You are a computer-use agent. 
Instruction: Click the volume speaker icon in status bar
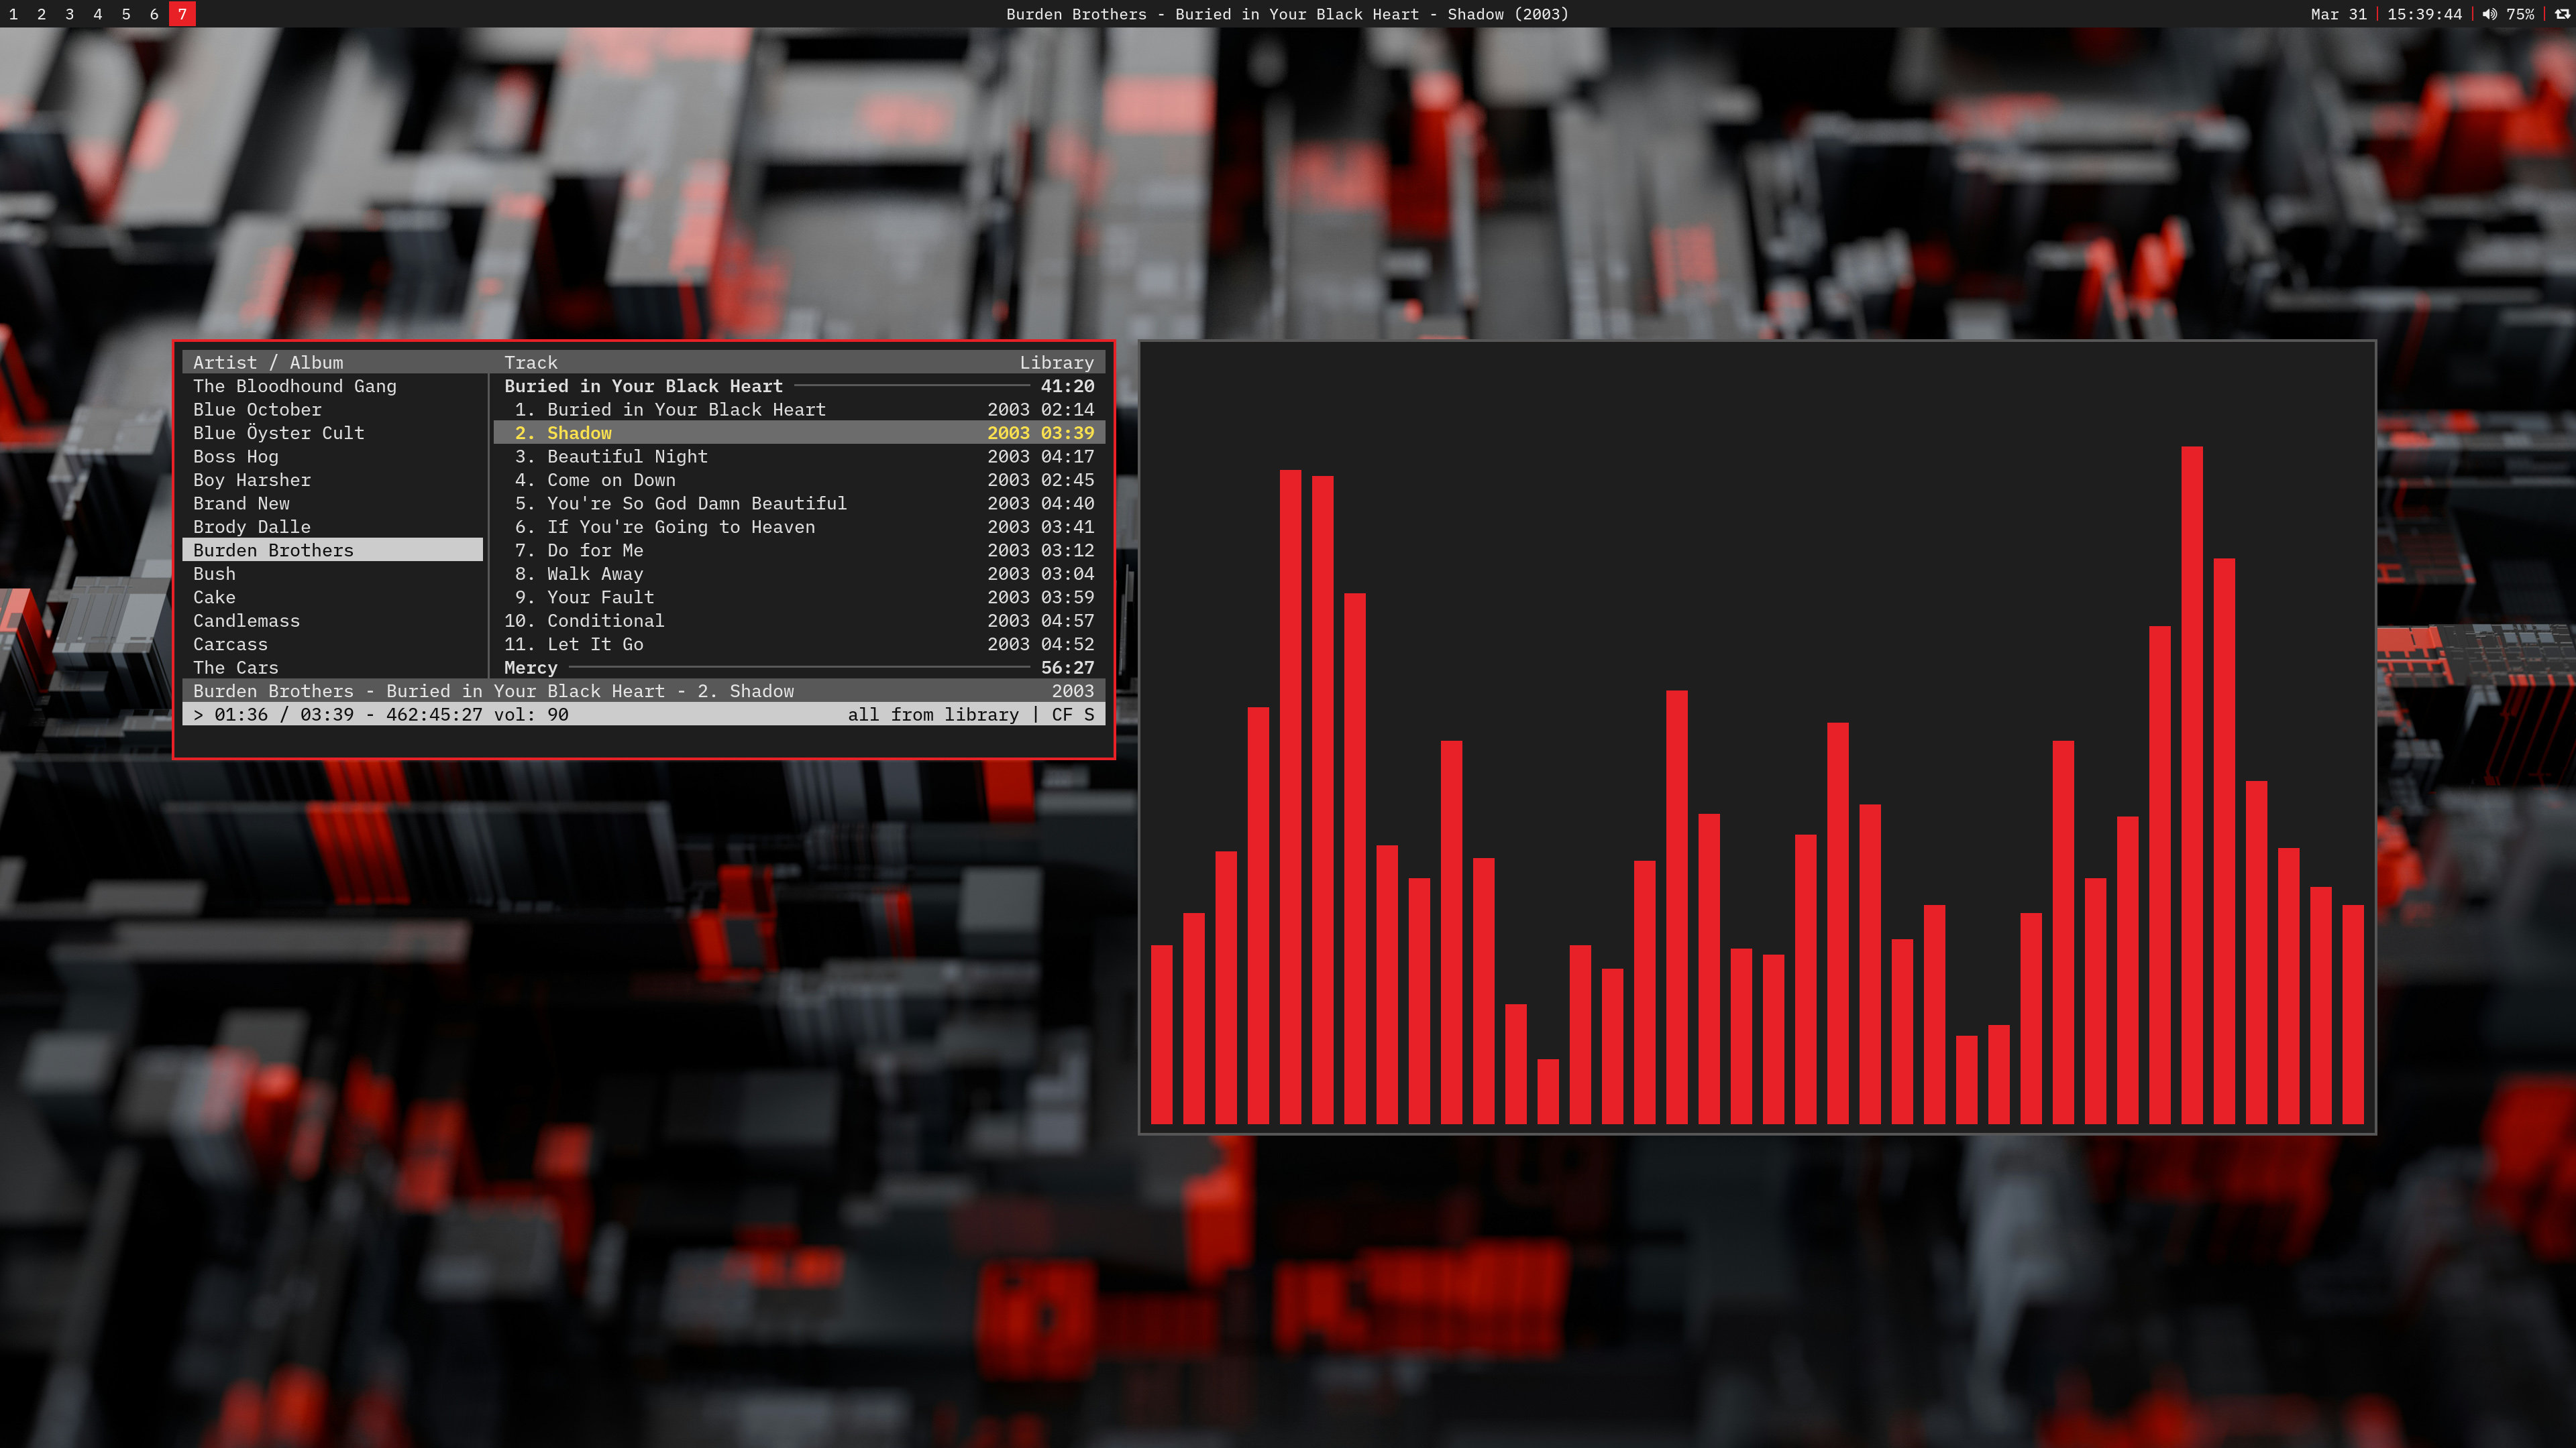tap(2489, 14)
